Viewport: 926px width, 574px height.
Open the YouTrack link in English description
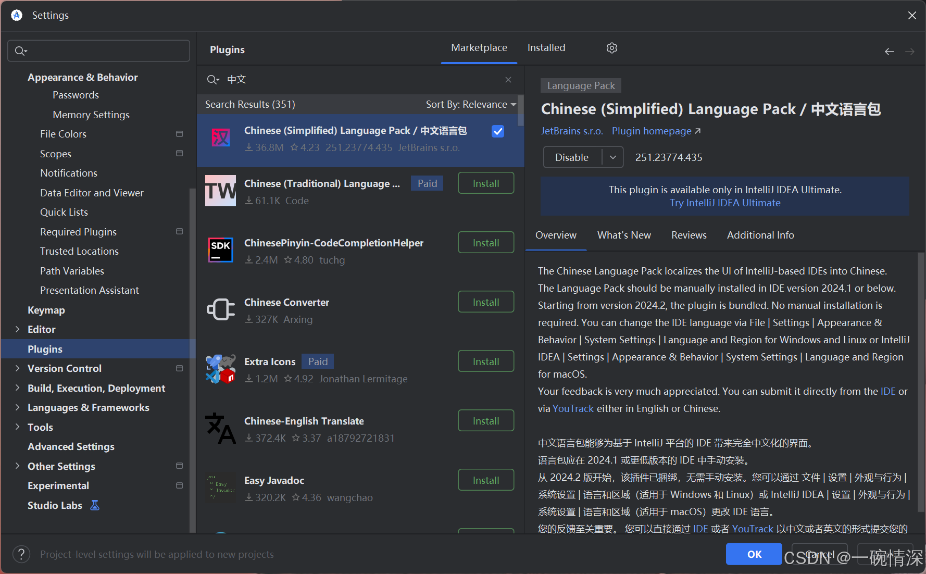click(x=573, y=409)
